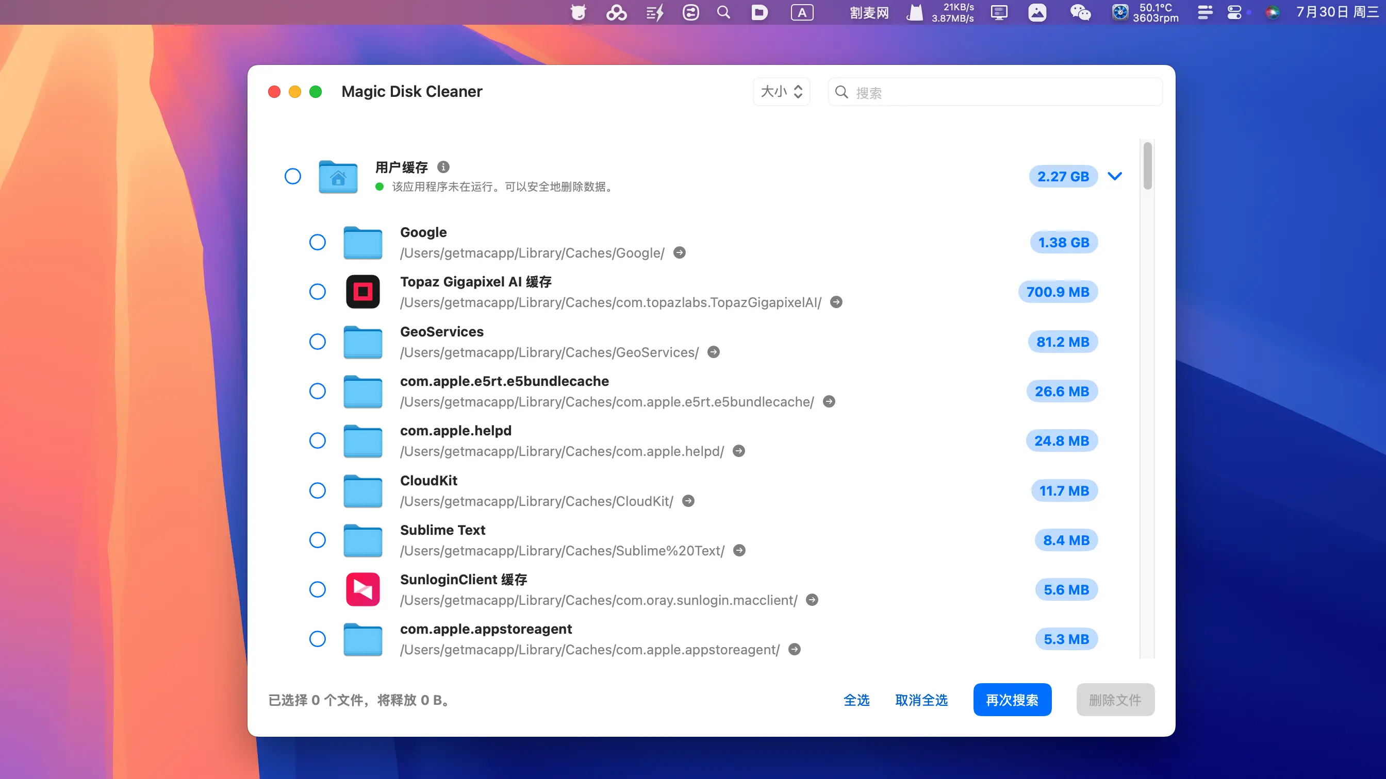The width and height of the screenshot is (1386, 779).
Task: Click the Topaz Gigapixel AI app icon
Action: [362, 292]
